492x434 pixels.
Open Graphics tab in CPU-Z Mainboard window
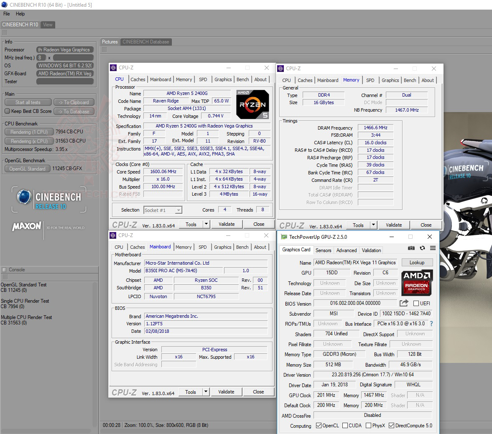(223, 247)
